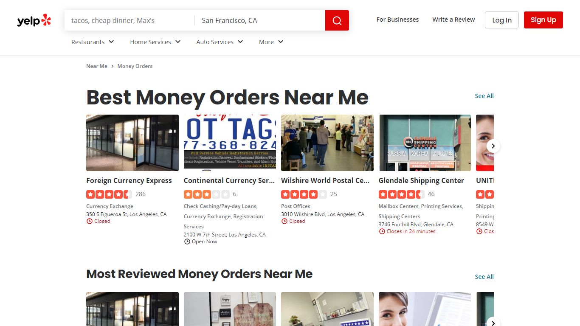The image size is (580, 326).
Task: Click the Open Now status text
Action: (204, 242)
